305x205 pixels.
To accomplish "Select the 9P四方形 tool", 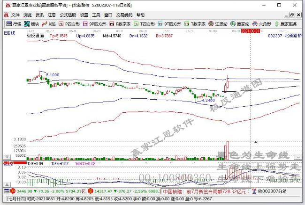I will pos(94,24).
